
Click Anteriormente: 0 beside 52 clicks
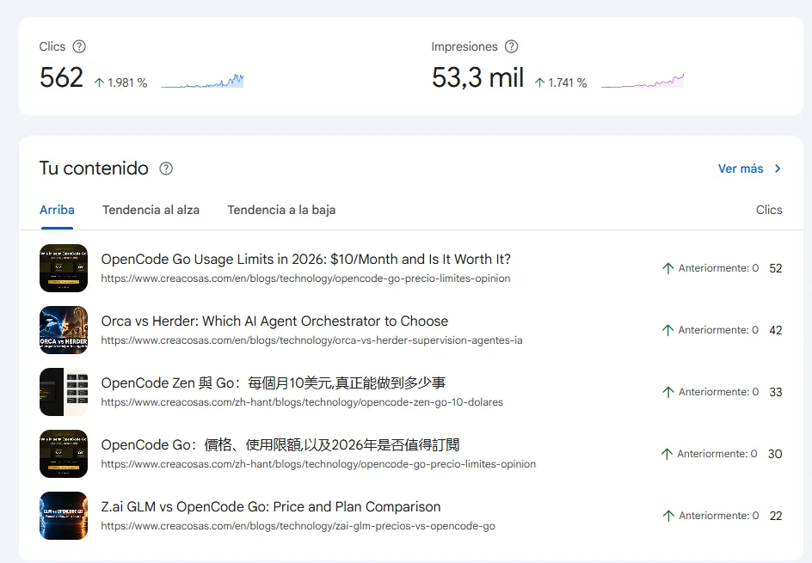(x=718, y=268)
